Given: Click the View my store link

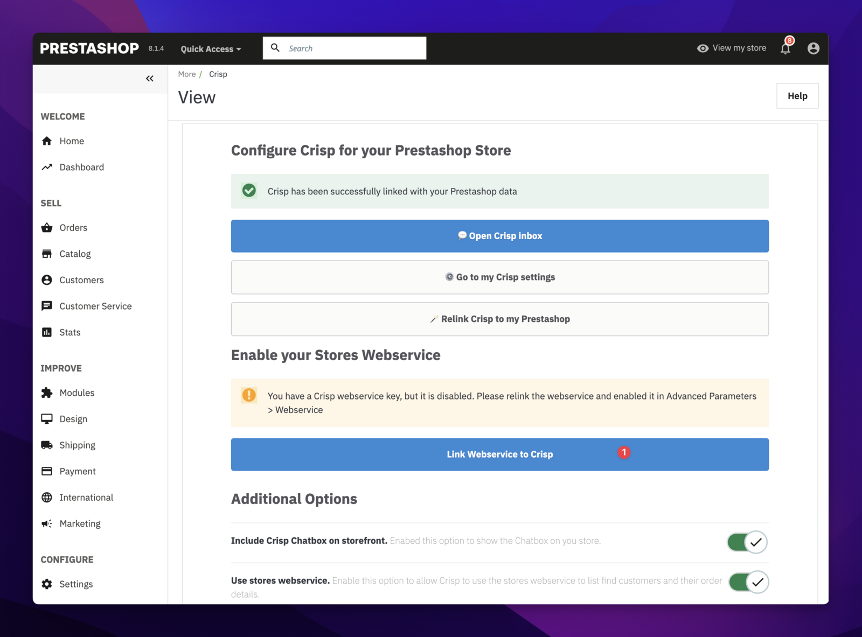Looking at the screenshot, I should coord(739,48).
